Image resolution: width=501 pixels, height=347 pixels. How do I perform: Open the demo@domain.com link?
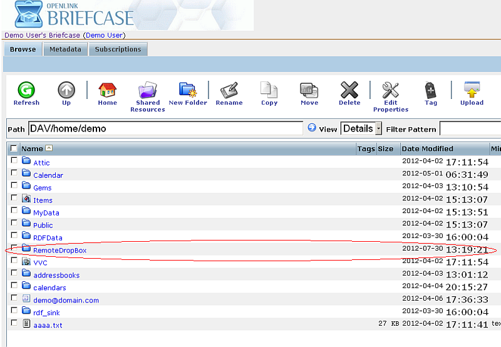66,301
